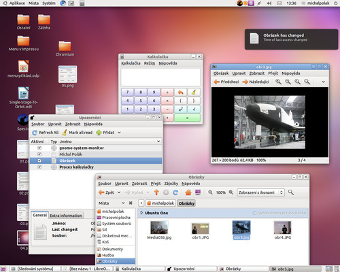Open the search magnifier in file manager
The image size is (340, 272).
click(291, 192)
